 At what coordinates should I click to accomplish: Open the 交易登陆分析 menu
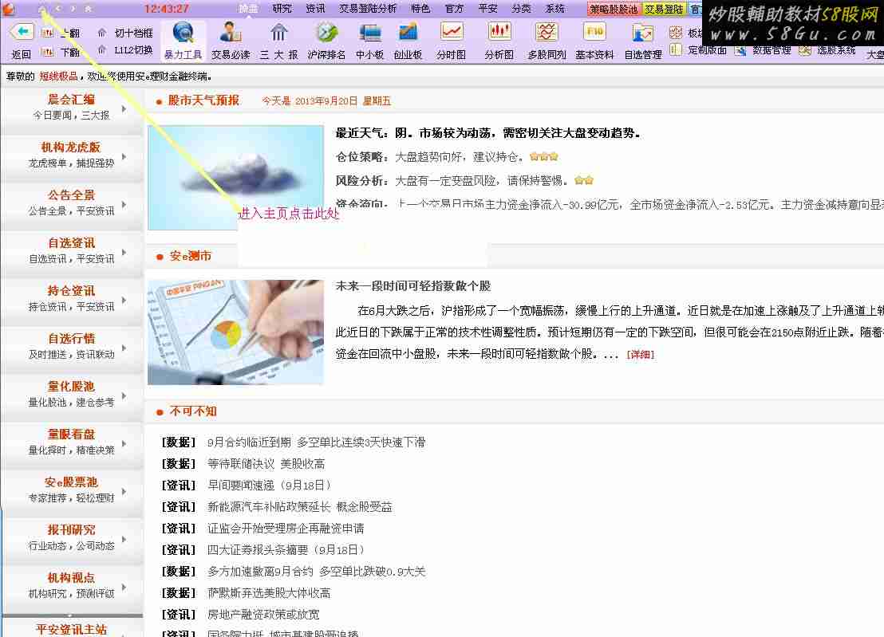click(368, 9)
